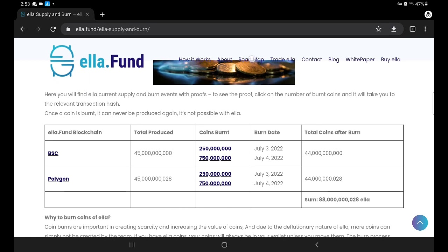Tap the clock showing 2:53
This screenshot has width=448, height=252.
pyautogui.click(x=25, y=4)
